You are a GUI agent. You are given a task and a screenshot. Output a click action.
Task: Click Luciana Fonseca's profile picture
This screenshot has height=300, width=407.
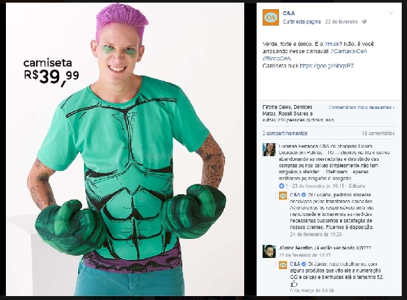coord(269,150)
